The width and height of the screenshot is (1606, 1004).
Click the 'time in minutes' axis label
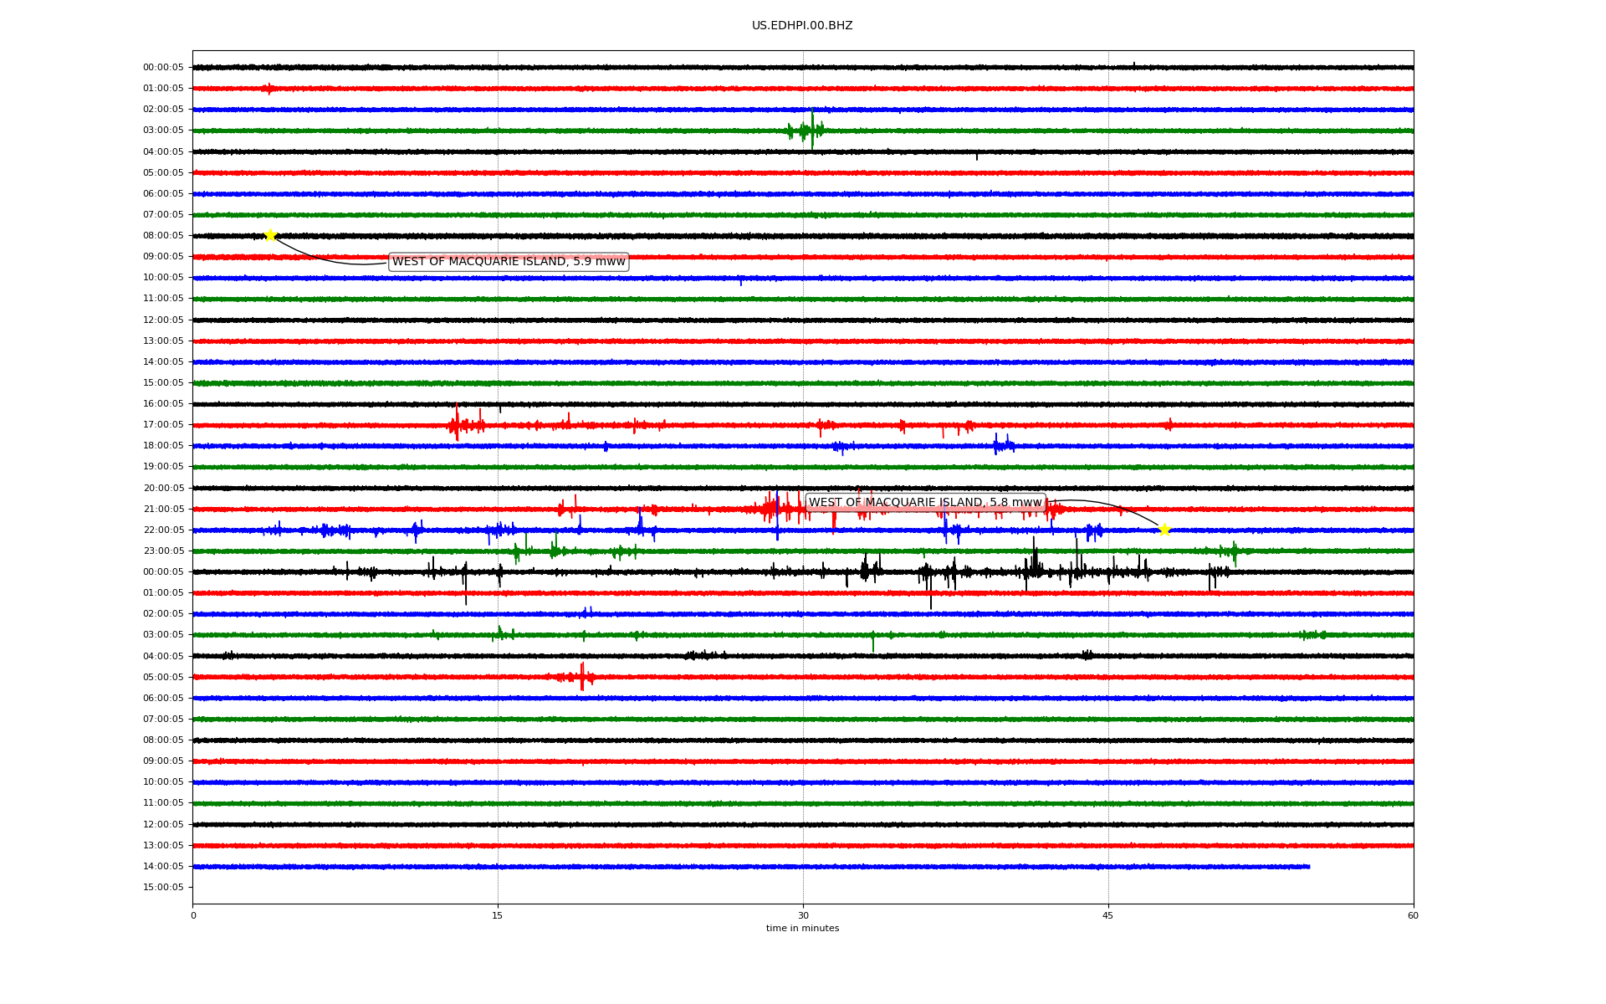(x=801, y=928)
